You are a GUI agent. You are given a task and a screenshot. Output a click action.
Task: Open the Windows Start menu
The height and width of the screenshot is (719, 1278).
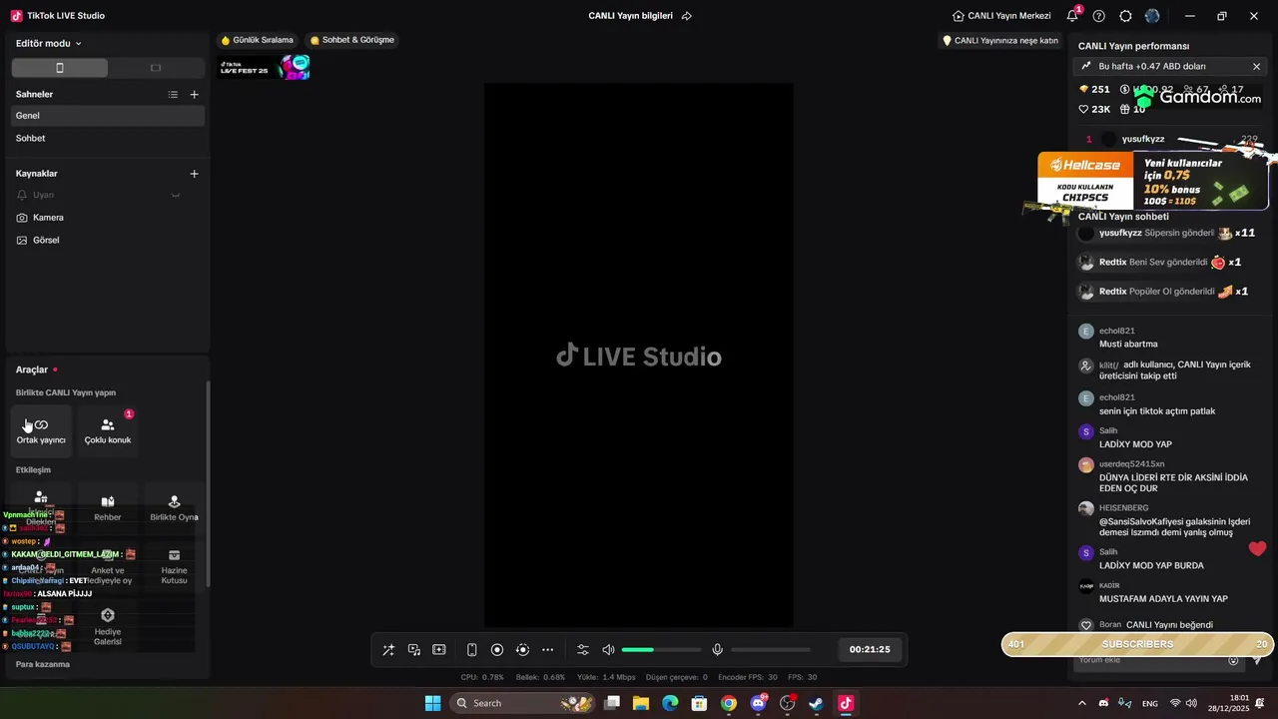[432, 703]
